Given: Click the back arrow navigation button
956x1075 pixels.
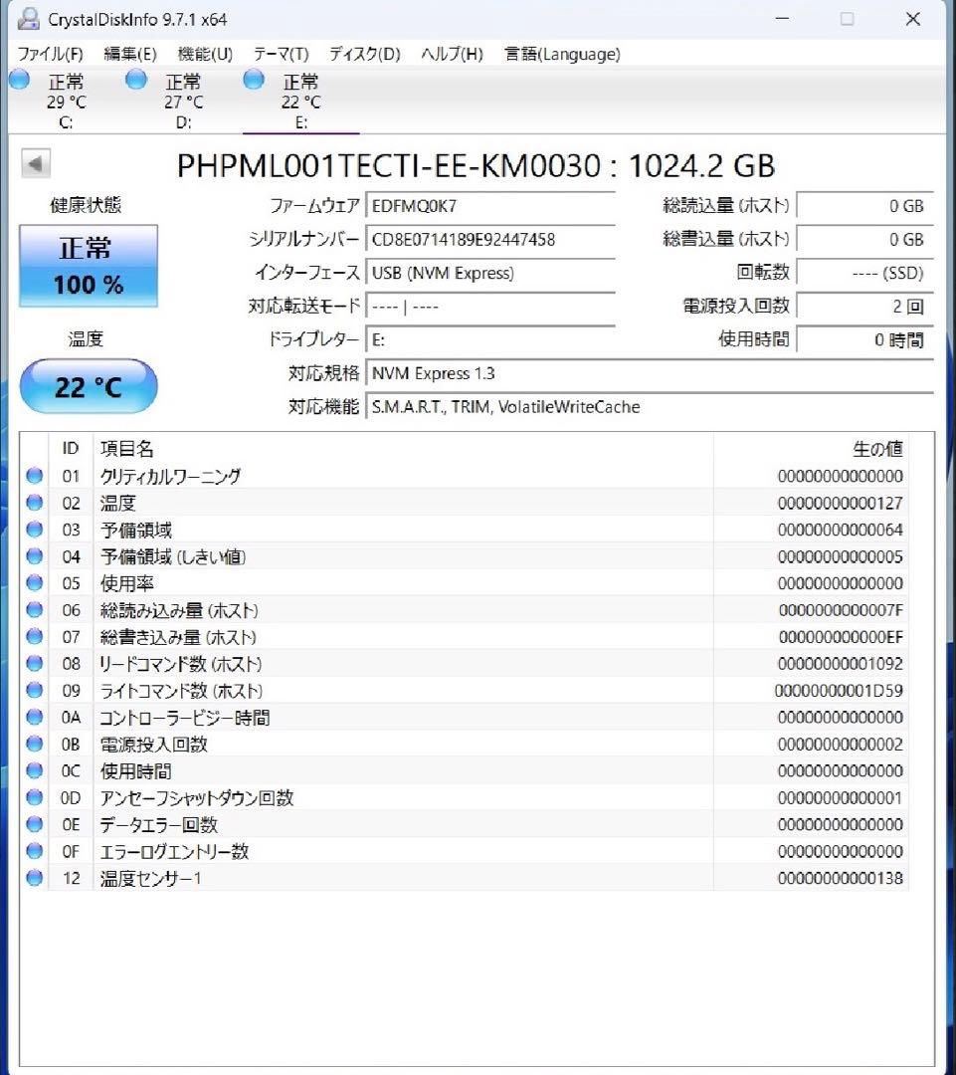Looking at the screenshot, I should point(38,162).
